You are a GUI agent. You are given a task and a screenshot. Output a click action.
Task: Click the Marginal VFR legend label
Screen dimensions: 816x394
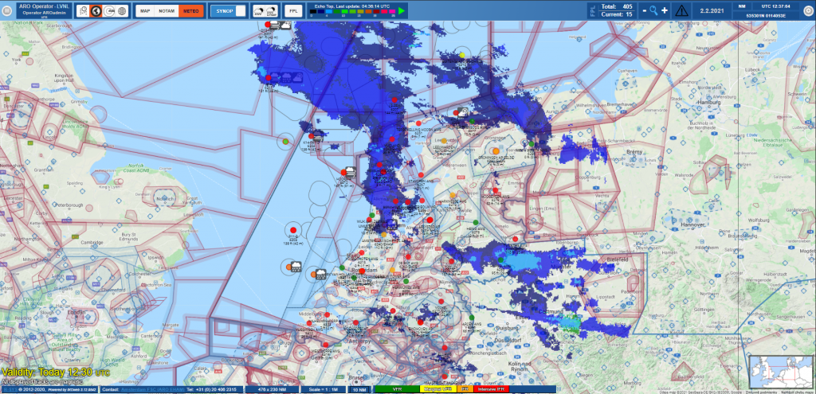pos(437,388)
